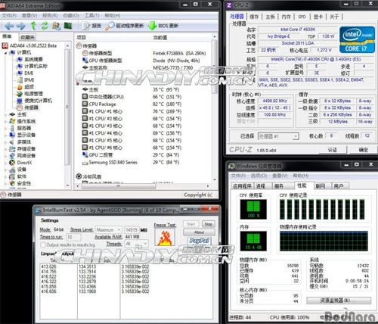Click the GPU diode temperature row
The height and width of the screenshot is (324, 378).
point(131,155)
